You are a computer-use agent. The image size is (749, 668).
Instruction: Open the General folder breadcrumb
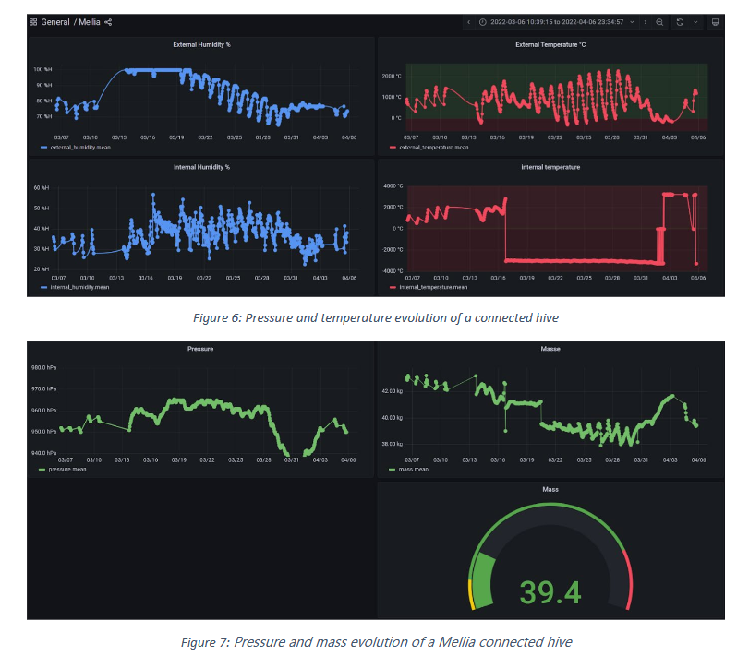55,22
